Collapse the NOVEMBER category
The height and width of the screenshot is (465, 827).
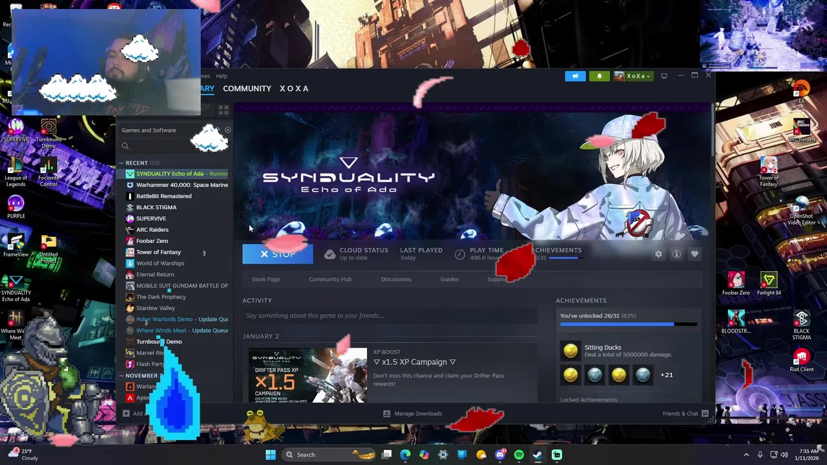pyautogui.click(x=121, y=376)
